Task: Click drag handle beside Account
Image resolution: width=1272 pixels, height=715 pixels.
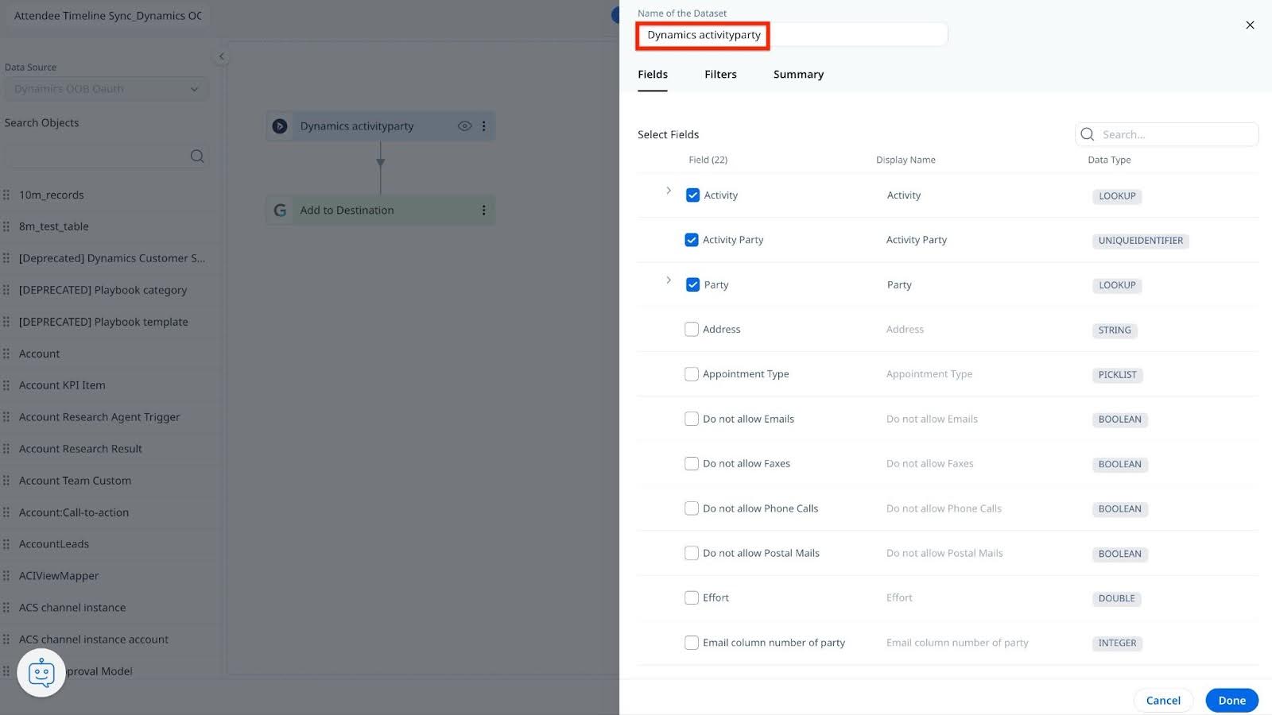Action: click(6, 354)
